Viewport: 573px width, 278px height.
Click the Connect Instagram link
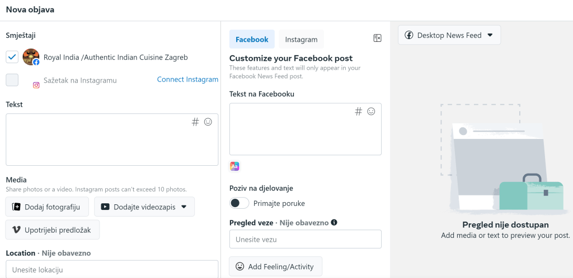[187, 79]
